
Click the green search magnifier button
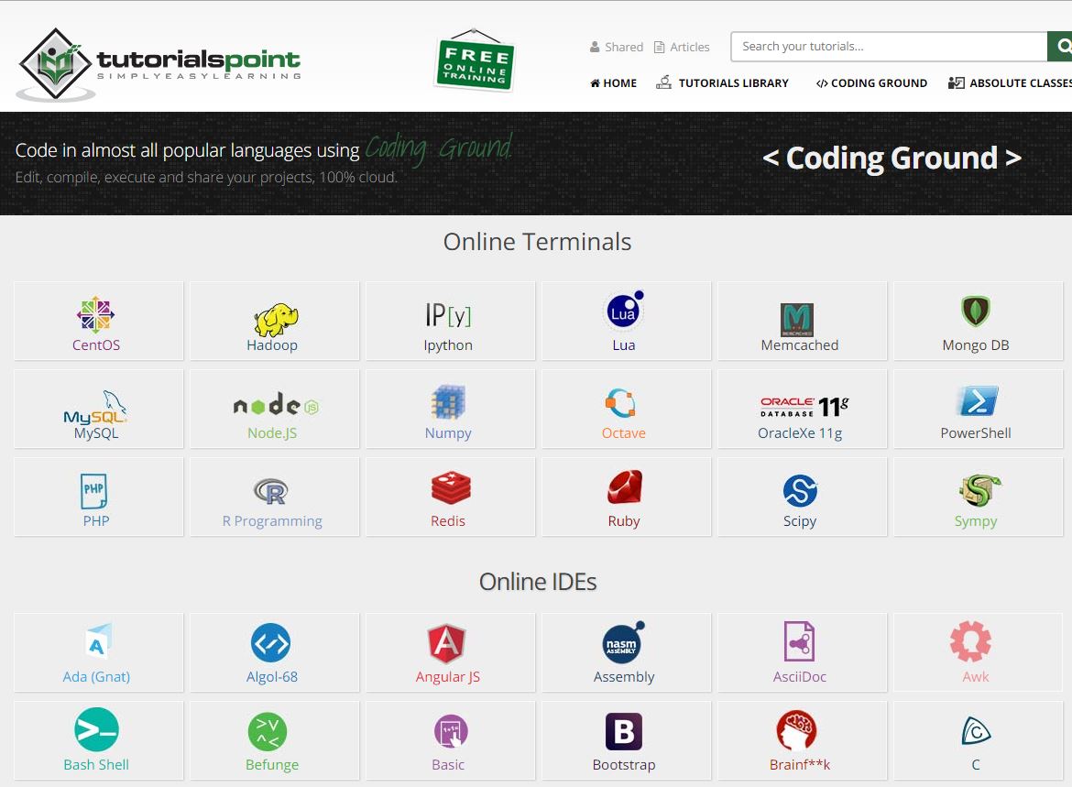pos(1060,47)
